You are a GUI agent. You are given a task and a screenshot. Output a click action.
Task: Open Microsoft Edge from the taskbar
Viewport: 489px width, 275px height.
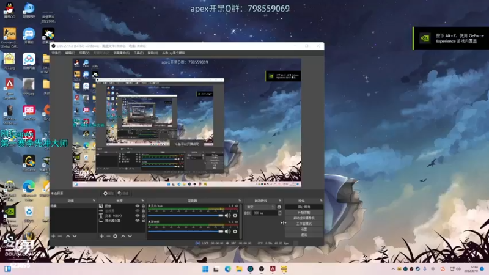pyautogui.click(x=228, y=269)
